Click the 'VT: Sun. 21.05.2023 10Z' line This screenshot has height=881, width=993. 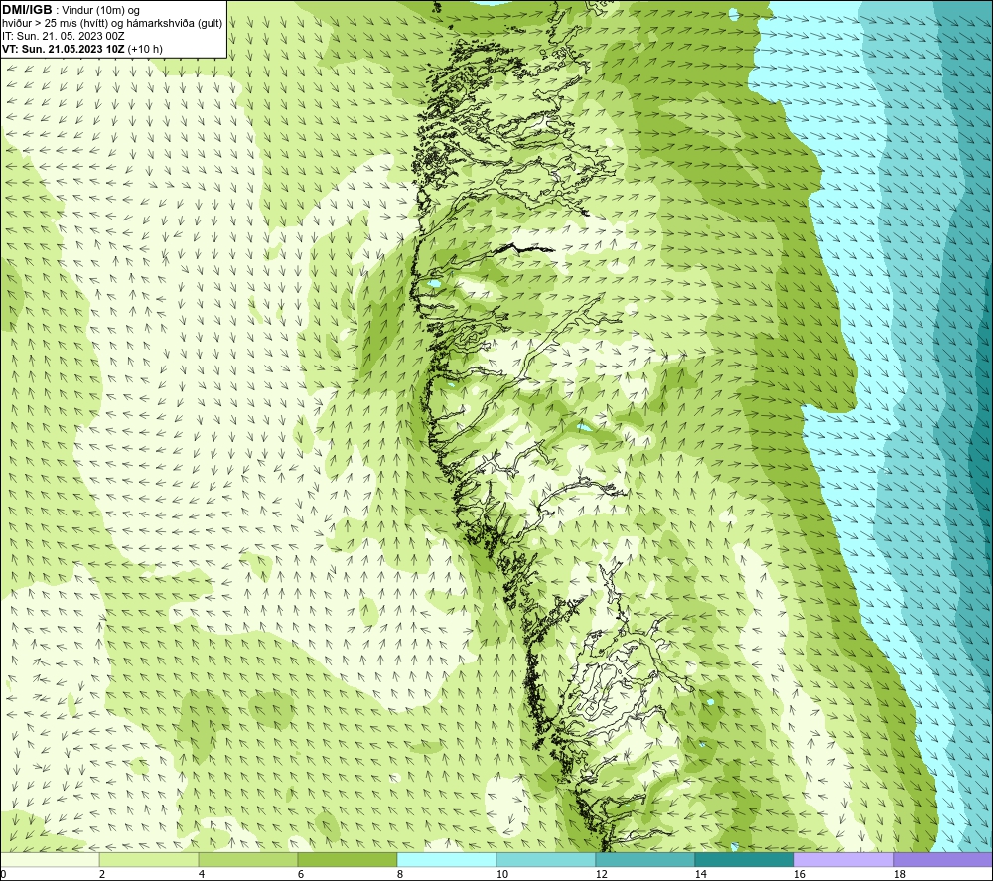coord(64,49)
